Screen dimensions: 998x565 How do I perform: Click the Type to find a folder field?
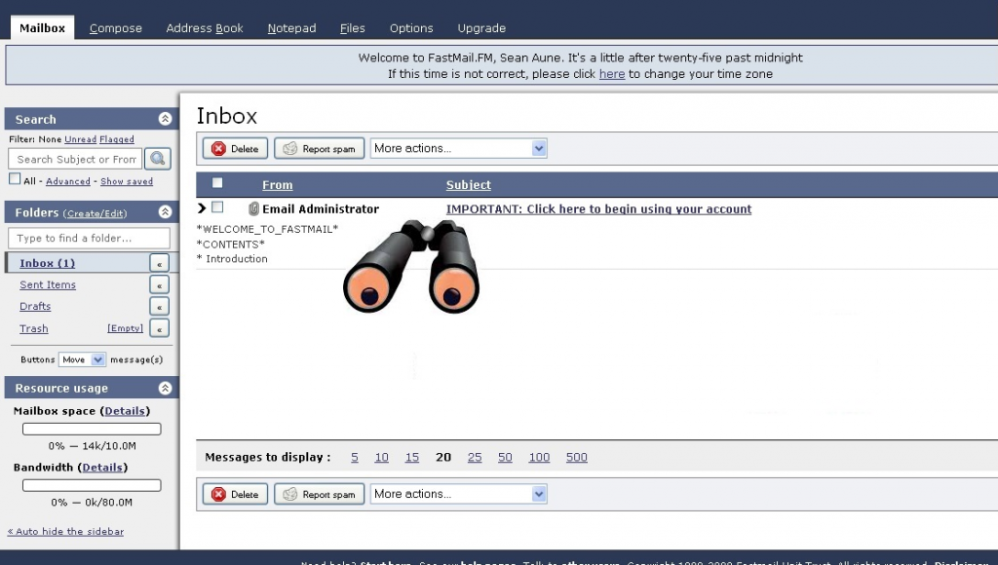[x=89, y=238]
